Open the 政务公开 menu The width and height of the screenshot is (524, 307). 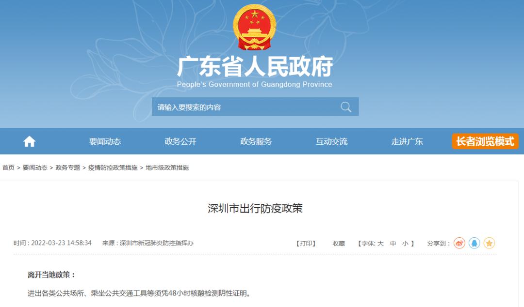(180, 141)
